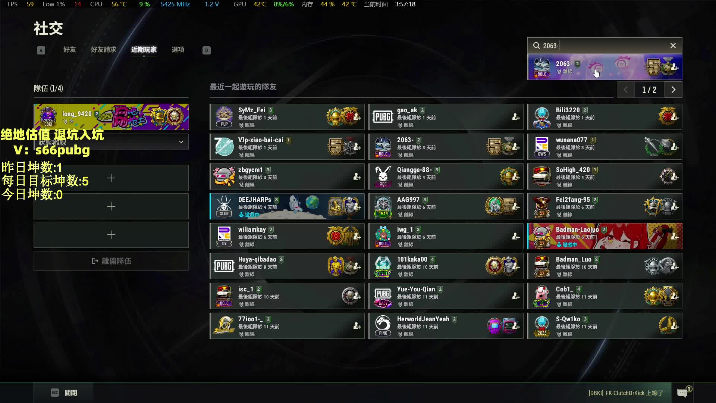The width and height of the screenshot is (716, 403).
Task: Go to previous page of recent players
Action: click(626, 90)
